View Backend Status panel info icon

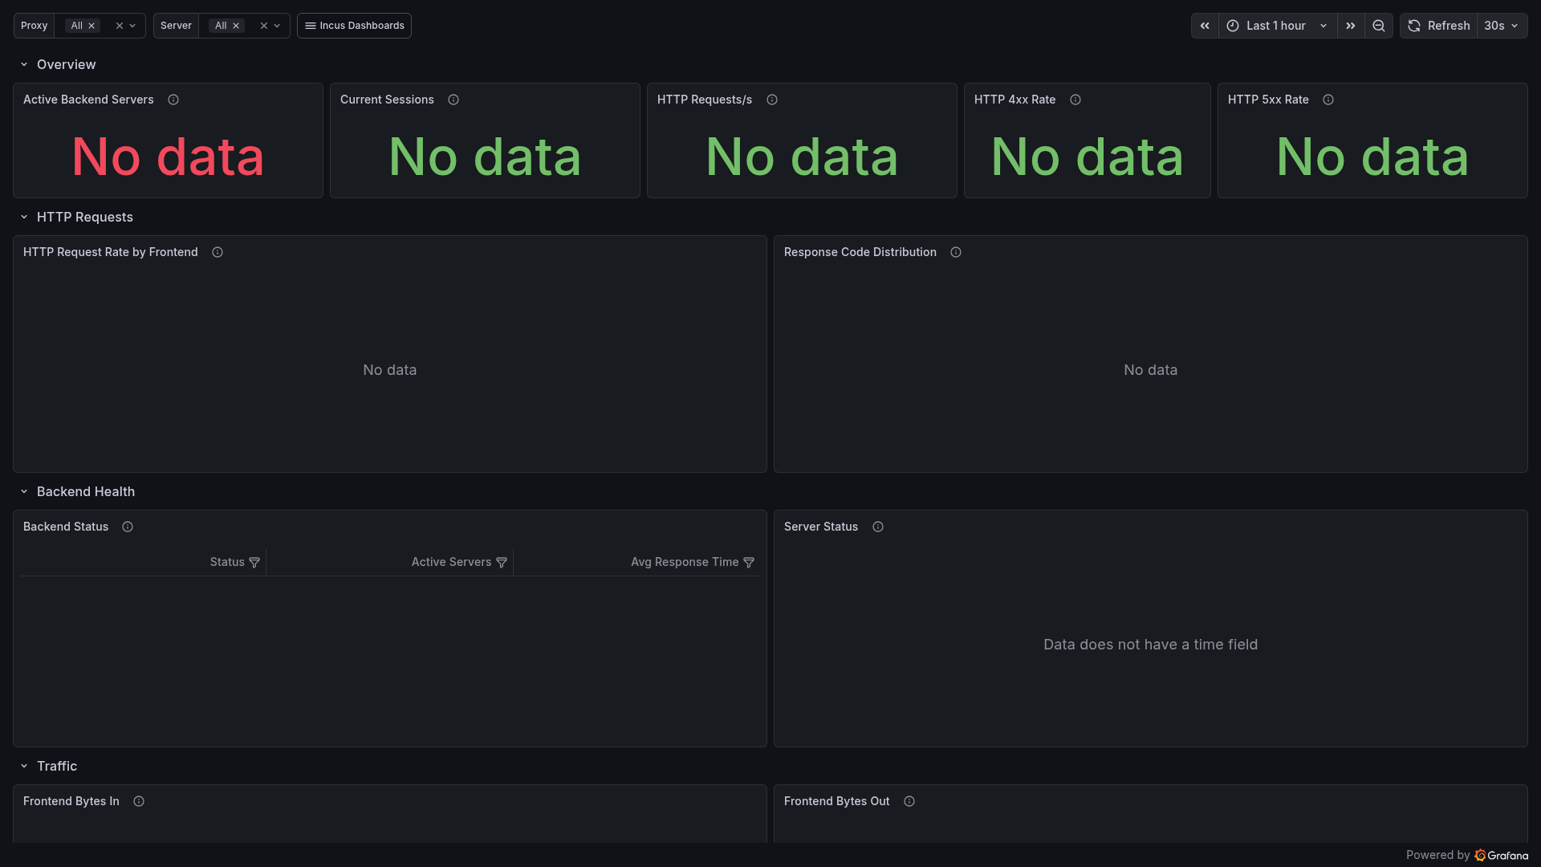[x=128, y=527]
